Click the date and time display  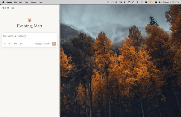tap(171, 2)
